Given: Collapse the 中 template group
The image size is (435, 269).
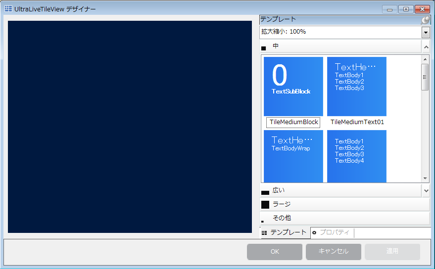Looking at the screenshot, I should pyautogui.click(x=426, y=47).
